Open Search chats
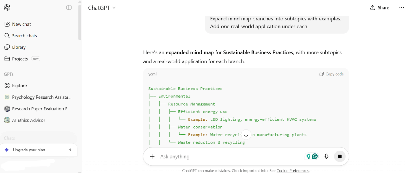Viewport: 405px width, 173px height. coord(24,36)
